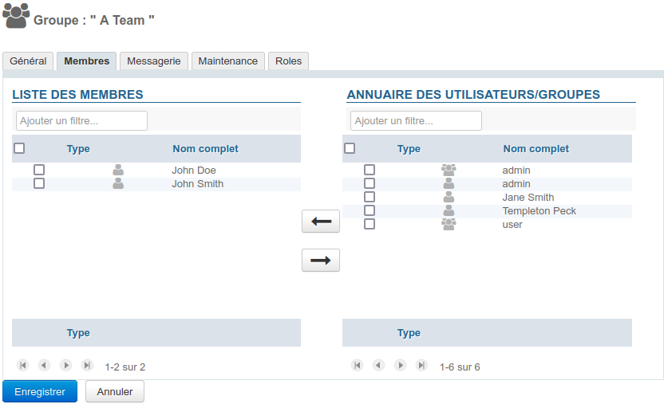Viewport: 664px width, 404px height.
Task: Click the group icon of the first admin row
Action: (449, 170)
